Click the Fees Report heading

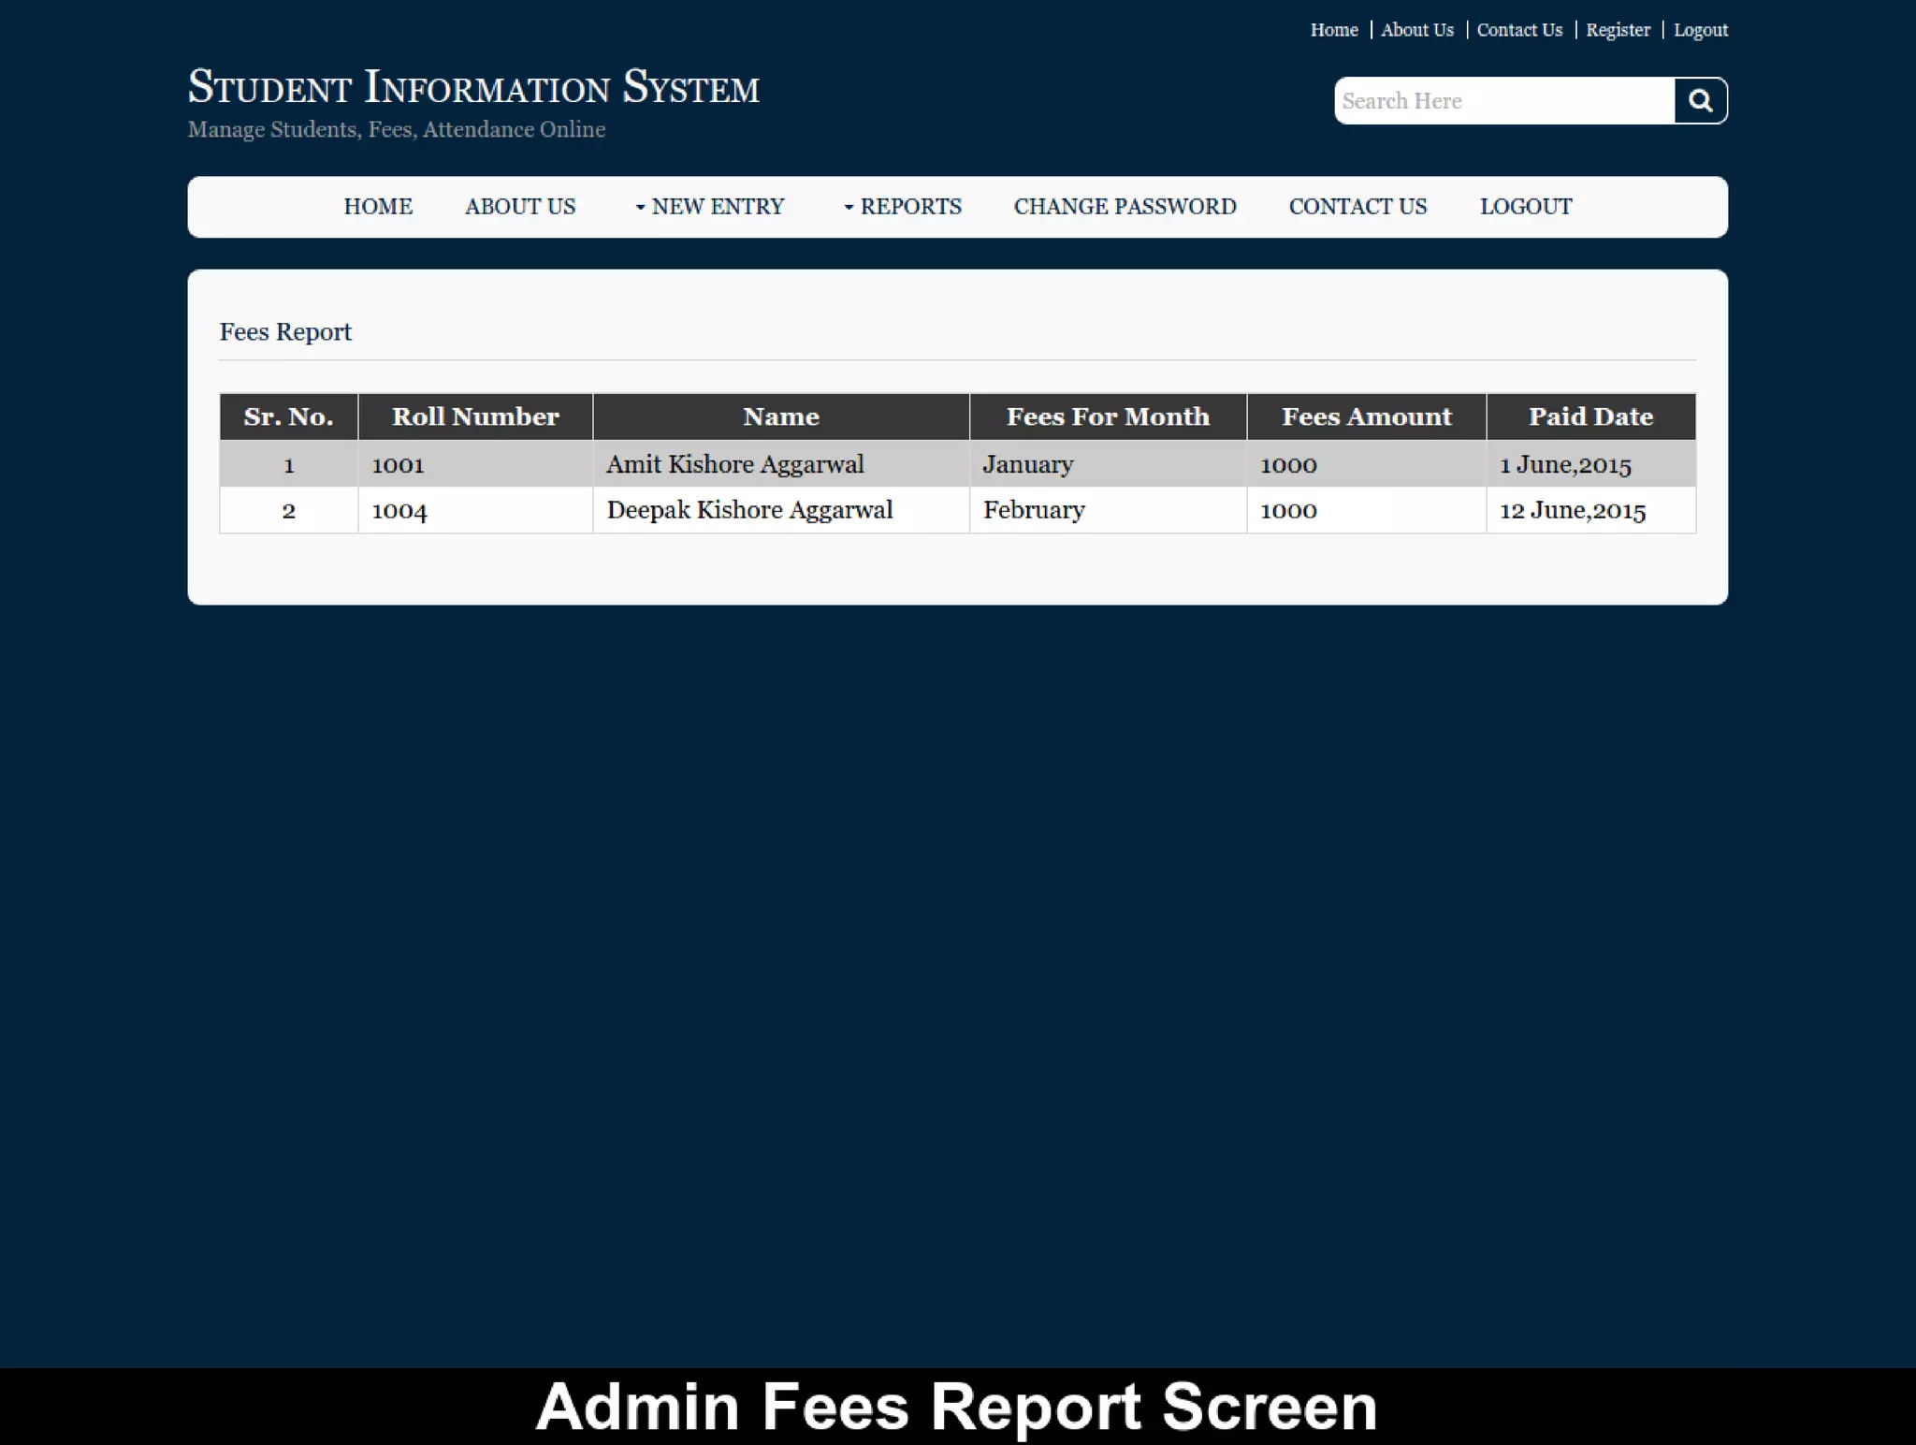pos(285,332)
